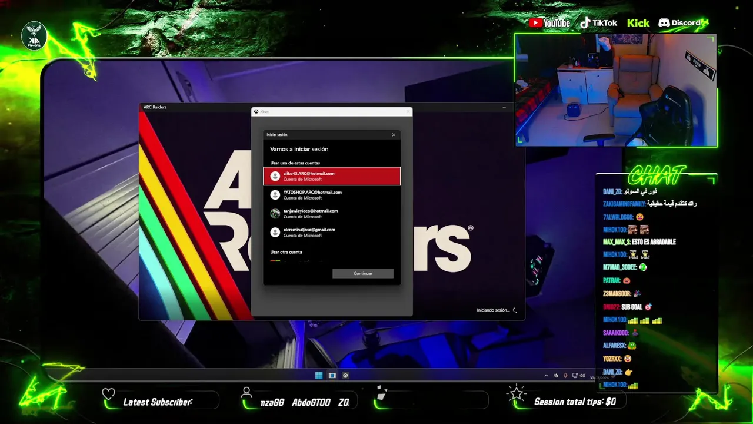Click the 'ARC Raiders' window title
This screenshot has height=424, width=753.
(155, 107)
